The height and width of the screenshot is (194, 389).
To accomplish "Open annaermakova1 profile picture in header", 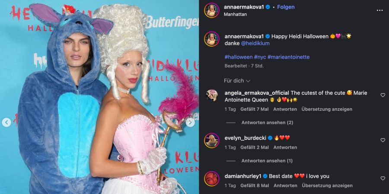I will (212, 10).
